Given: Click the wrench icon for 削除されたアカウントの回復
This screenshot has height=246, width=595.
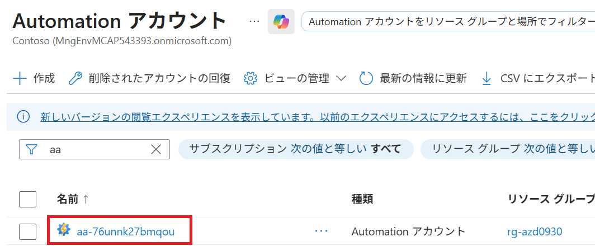Looking at the screenshot, I should pyautogui.click(x=75, y=79).
